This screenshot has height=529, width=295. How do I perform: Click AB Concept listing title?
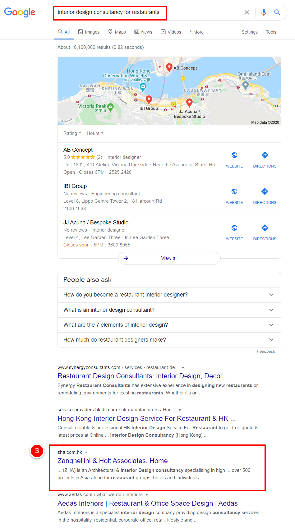[78, 150]
